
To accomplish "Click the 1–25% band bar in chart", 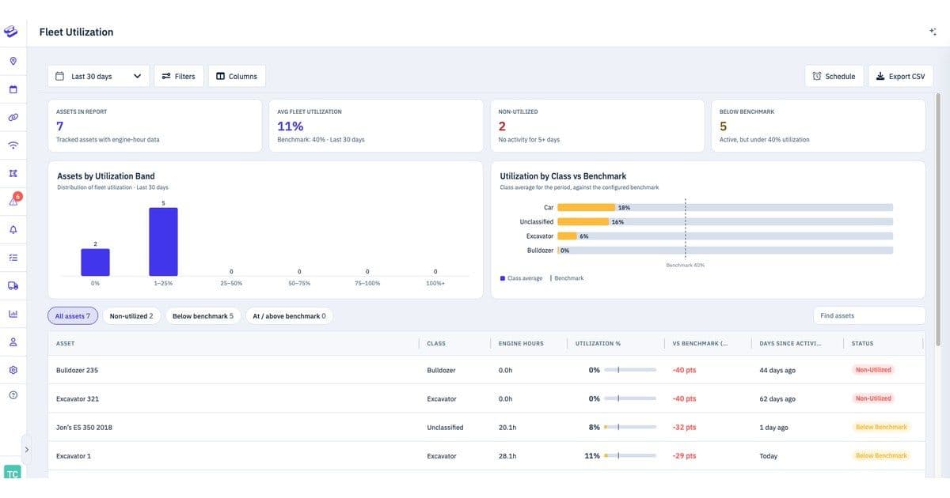I will tap(163, 242).
